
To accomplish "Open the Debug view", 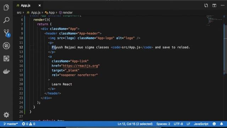I will click(6, 46).
